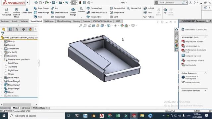Open Excel from the taskbar
Image resolution: width=212 pixels, height=119 pixels.
click(x=118, y=116)
